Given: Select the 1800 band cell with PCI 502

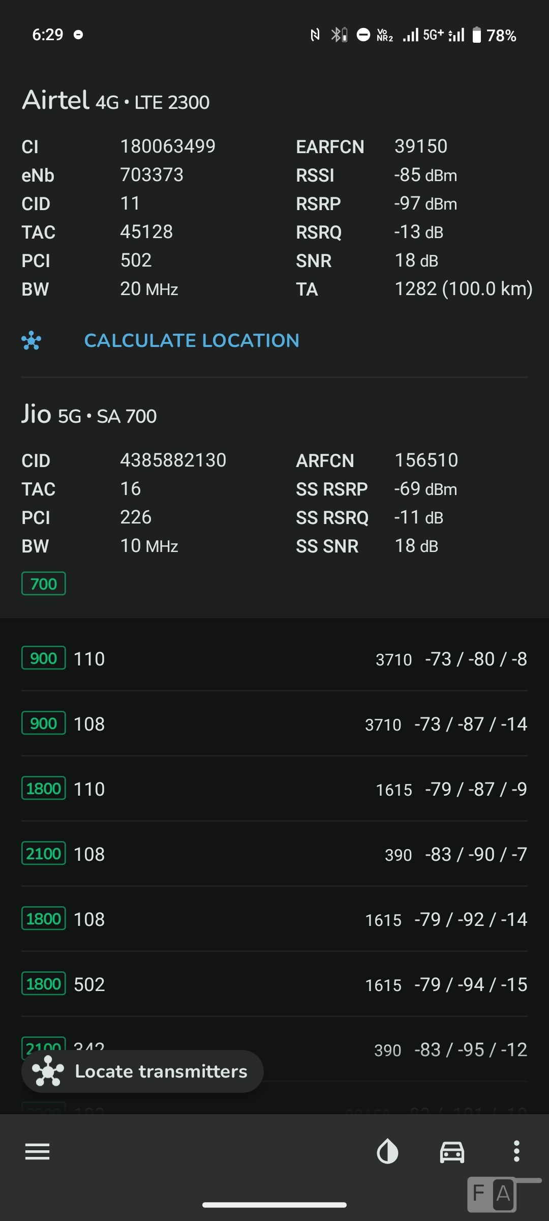Looking at the screenshot, I should click(274, 984).
